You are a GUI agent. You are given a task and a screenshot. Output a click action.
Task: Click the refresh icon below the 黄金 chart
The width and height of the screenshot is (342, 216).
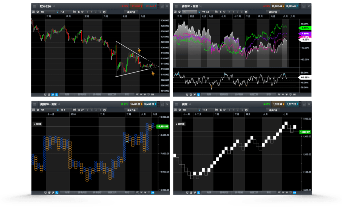(x=187, y=193)
